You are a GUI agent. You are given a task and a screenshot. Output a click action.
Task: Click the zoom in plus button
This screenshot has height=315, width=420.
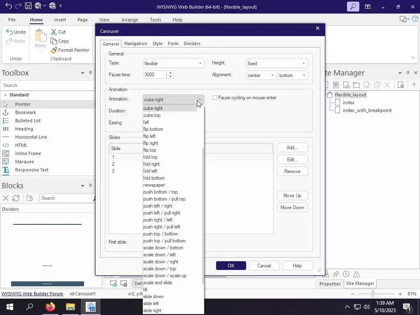[400, 294]
